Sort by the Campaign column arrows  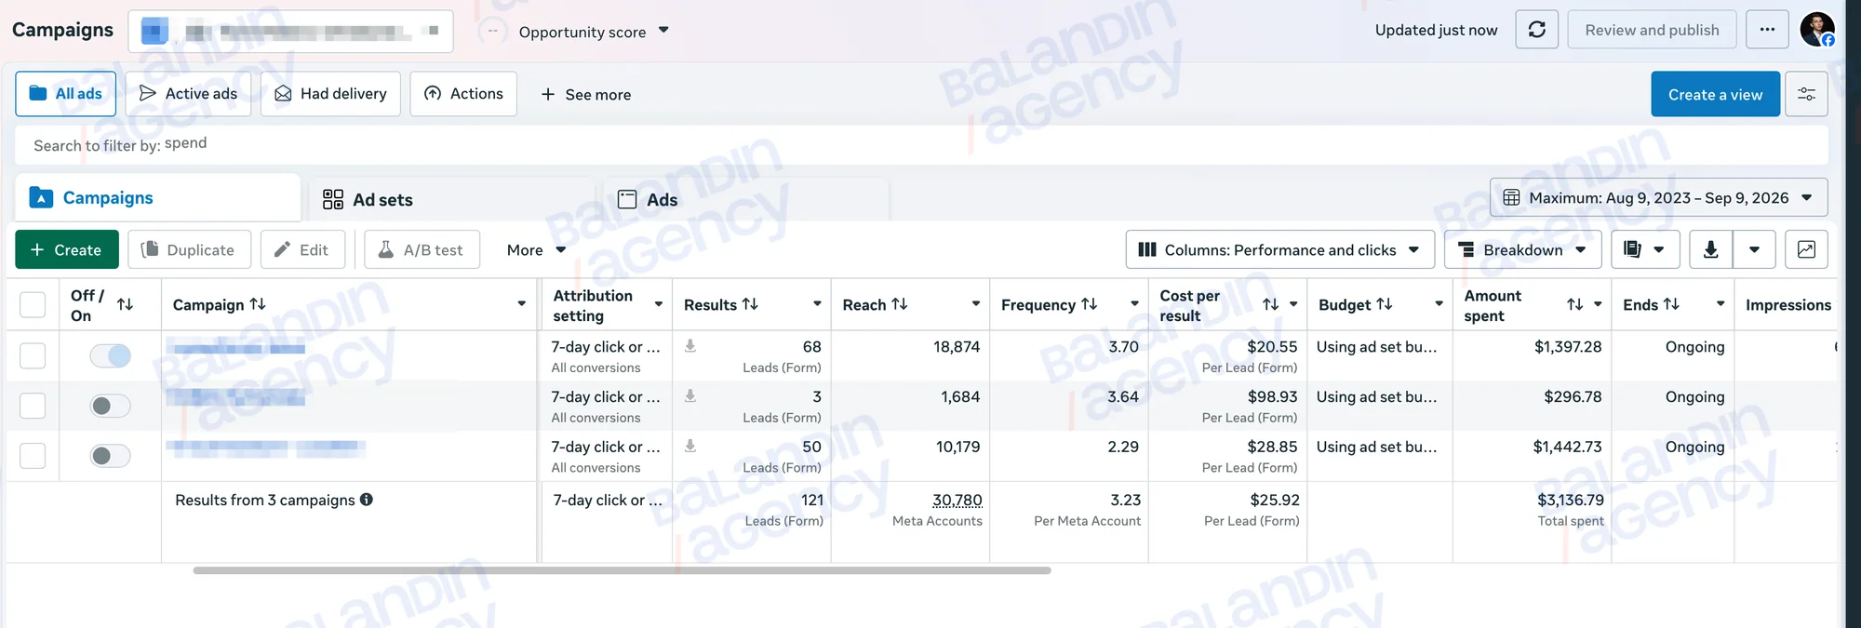[x=258, y=304]
